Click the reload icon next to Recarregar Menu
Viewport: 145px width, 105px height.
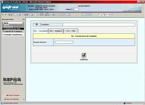(24, 19)
